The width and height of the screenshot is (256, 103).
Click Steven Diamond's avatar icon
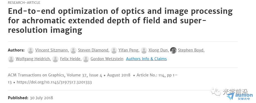coord(73,50)
